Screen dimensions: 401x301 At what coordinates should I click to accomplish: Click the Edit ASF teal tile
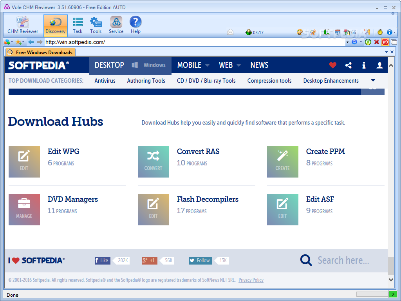coord(283,210)
